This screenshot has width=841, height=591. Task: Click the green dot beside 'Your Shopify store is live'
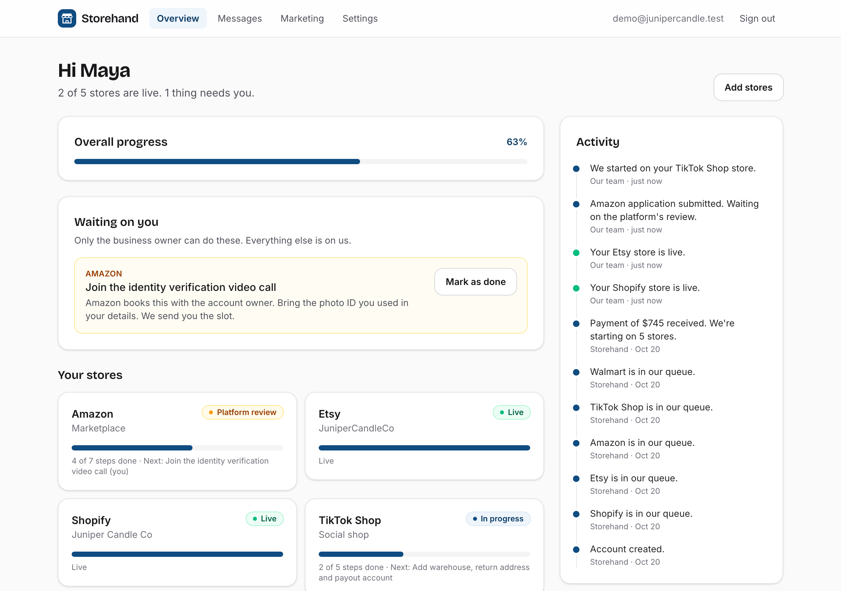click(576, 288)
